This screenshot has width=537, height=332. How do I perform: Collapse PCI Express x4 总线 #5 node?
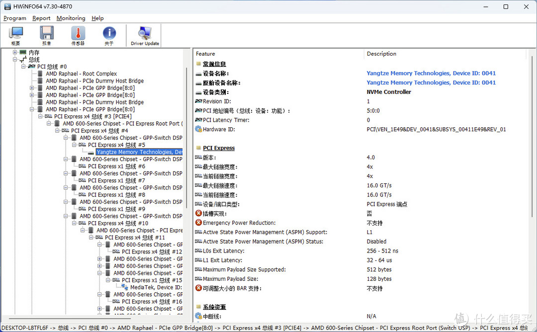[x=74, y=145]
